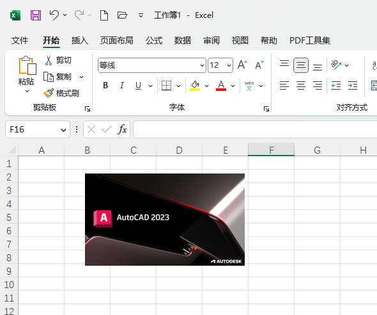The width and height of the screenshot is (377, 315).
Task: Open the PDF工具集 tab
Action: tap(310, 40)
